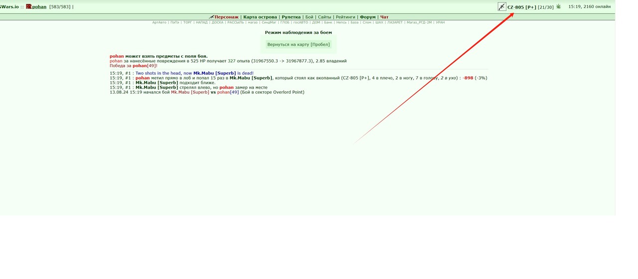Open the Слом shortcut link
Viewport: 638px width, 279px height.
pos(367,22)
